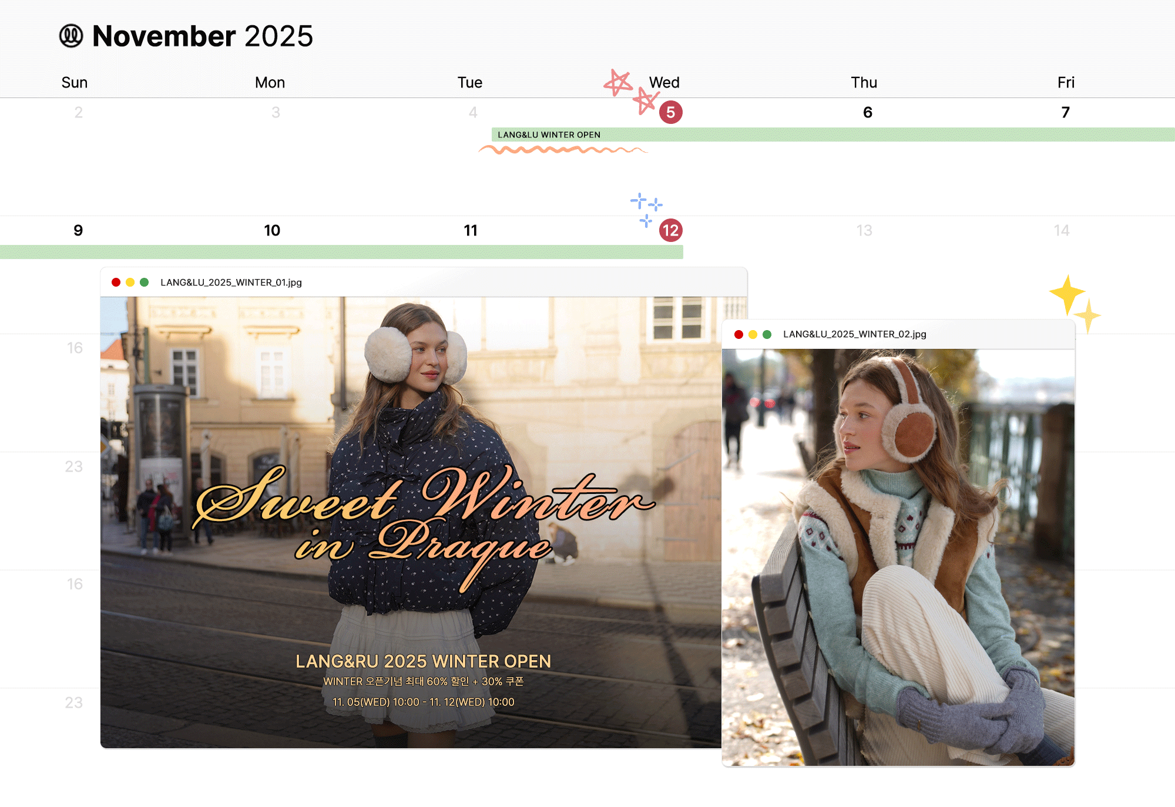Click red dot on WINTER_01.jpg window
Viewport: 1175px width, 807px height.
pos(116,283)
